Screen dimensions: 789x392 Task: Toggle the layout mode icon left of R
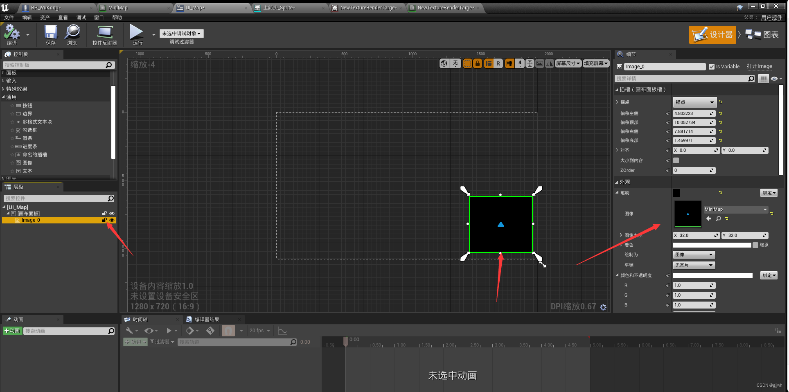[x=489, y=63]
